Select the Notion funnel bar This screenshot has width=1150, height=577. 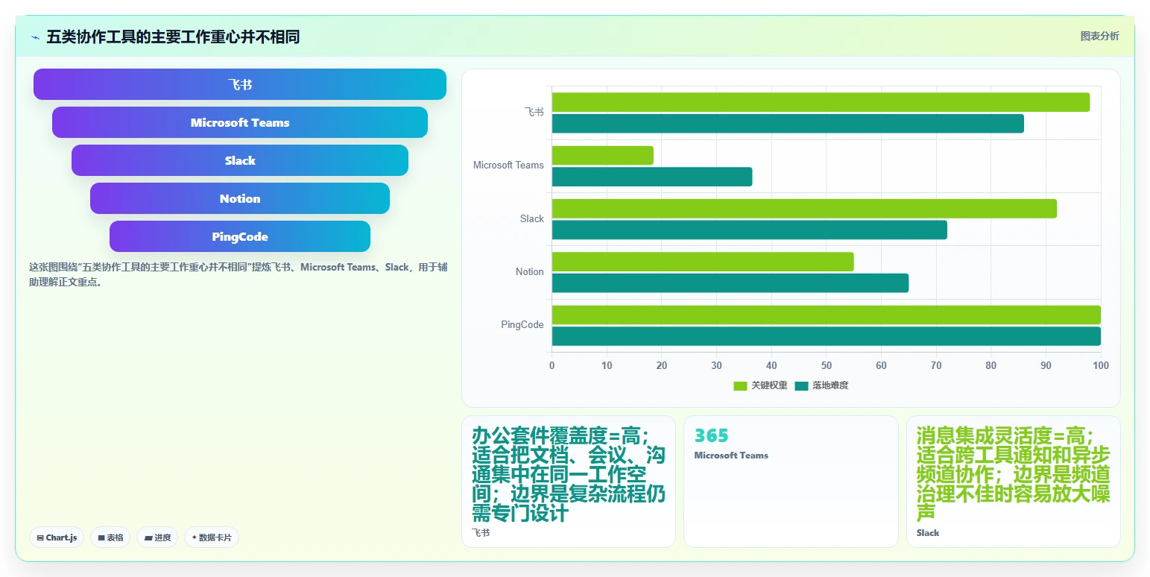[240, 198]
